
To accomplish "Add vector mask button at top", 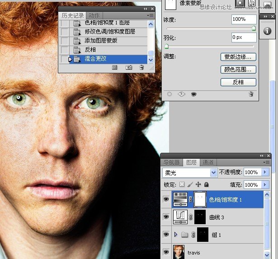I will [251, 4].
